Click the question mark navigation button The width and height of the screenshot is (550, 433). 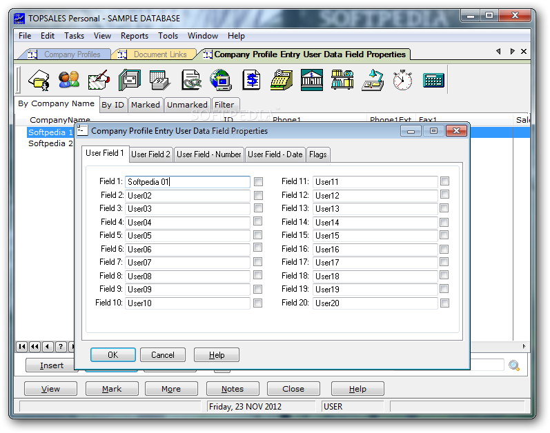pos(61,347)
